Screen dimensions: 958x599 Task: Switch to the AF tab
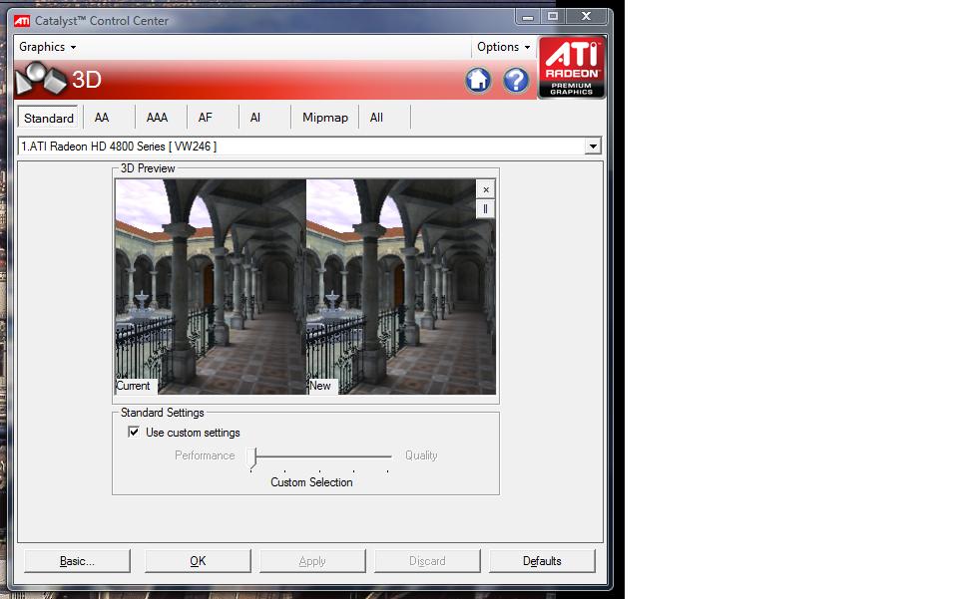pos(206,118)
